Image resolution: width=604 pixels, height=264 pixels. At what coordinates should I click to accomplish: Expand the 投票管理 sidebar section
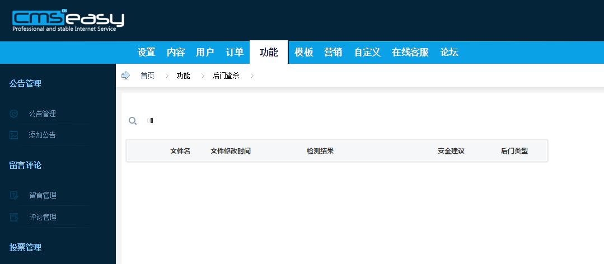(26, 247)
